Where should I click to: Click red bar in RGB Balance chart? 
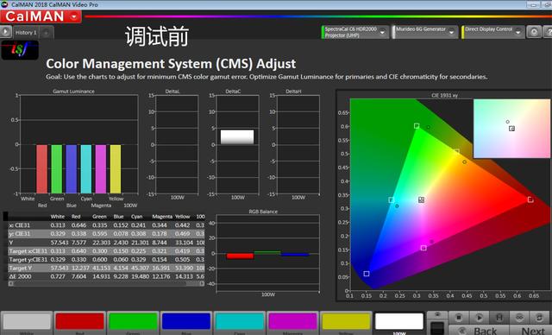click(x=240, y=256)
